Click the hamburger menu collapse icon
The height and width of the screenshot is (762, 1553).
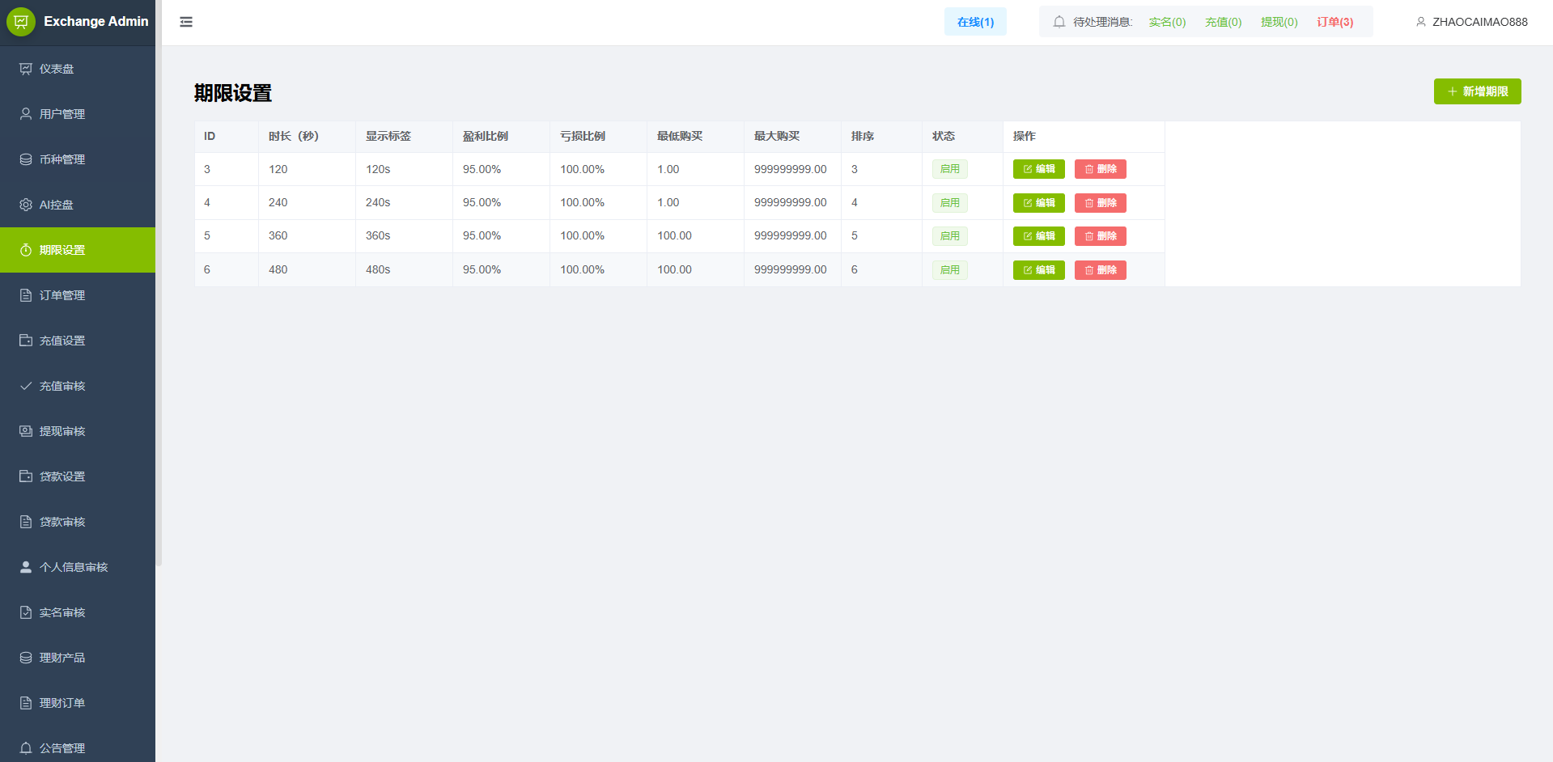click(x=186, y=22)
